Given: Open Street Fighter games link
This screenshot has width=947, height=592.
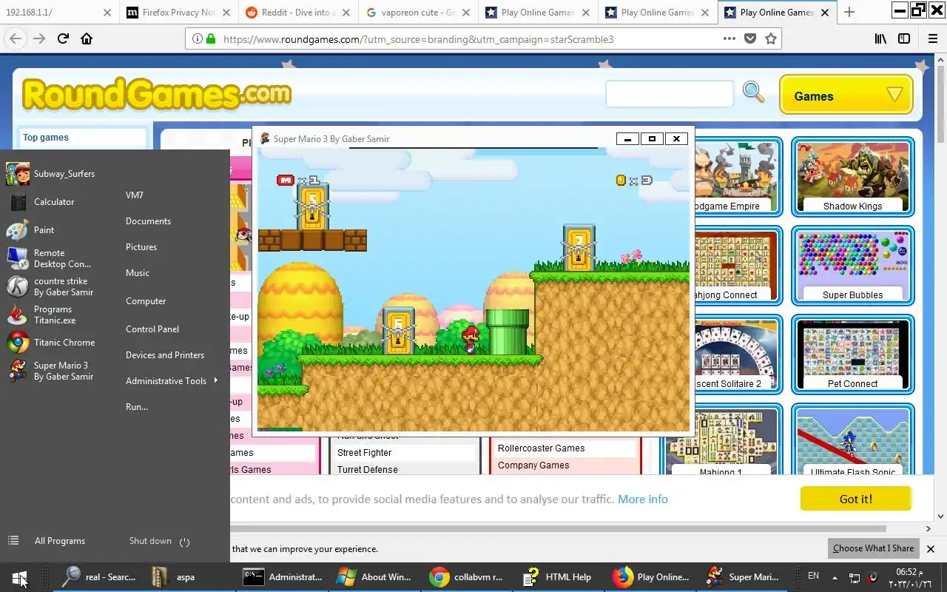Looking at the screenshot, I should pos(365,453).
